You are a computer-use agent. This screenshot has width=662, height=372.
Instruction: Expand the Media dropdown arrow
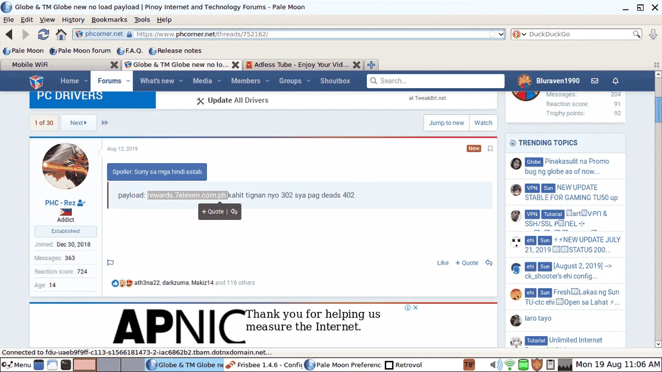pyautogui.click(x=219, y=81)
